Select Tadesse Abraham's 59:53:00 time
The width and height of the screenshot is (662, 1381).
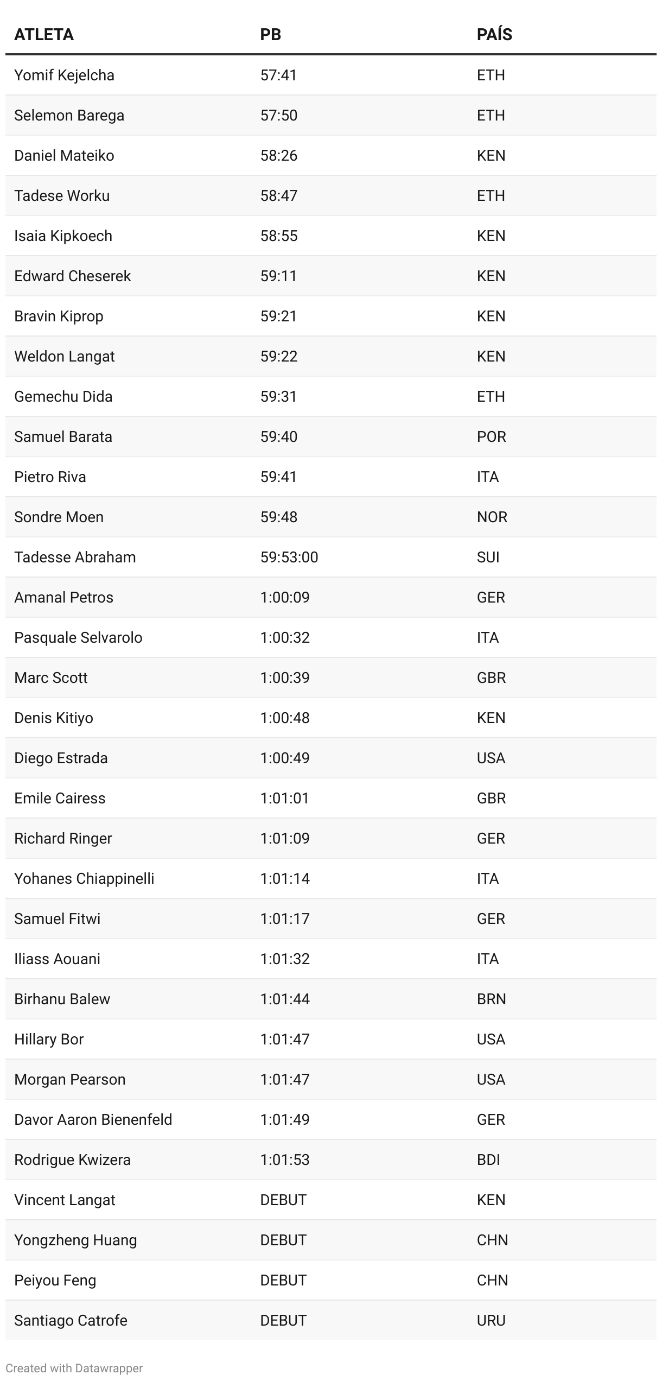click(x=289, y=557)
